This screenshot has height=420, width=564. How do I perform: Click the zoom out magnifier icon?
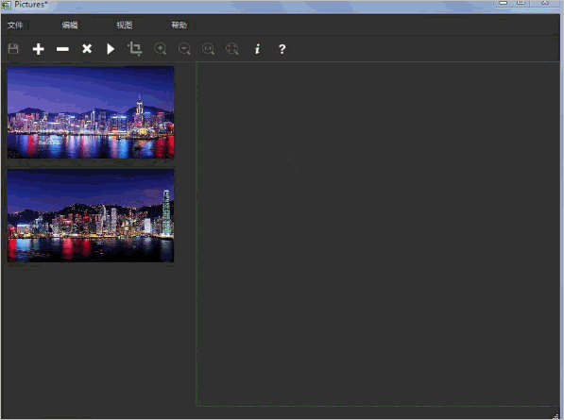click(184, 48)
